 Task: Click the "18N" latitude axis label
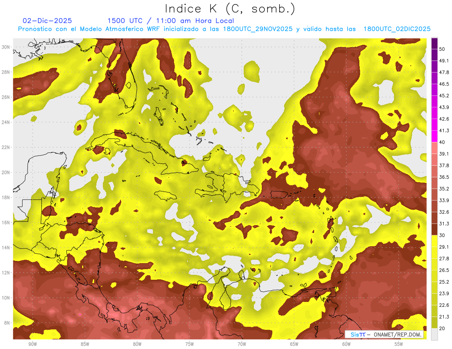[x=6, y=197]
